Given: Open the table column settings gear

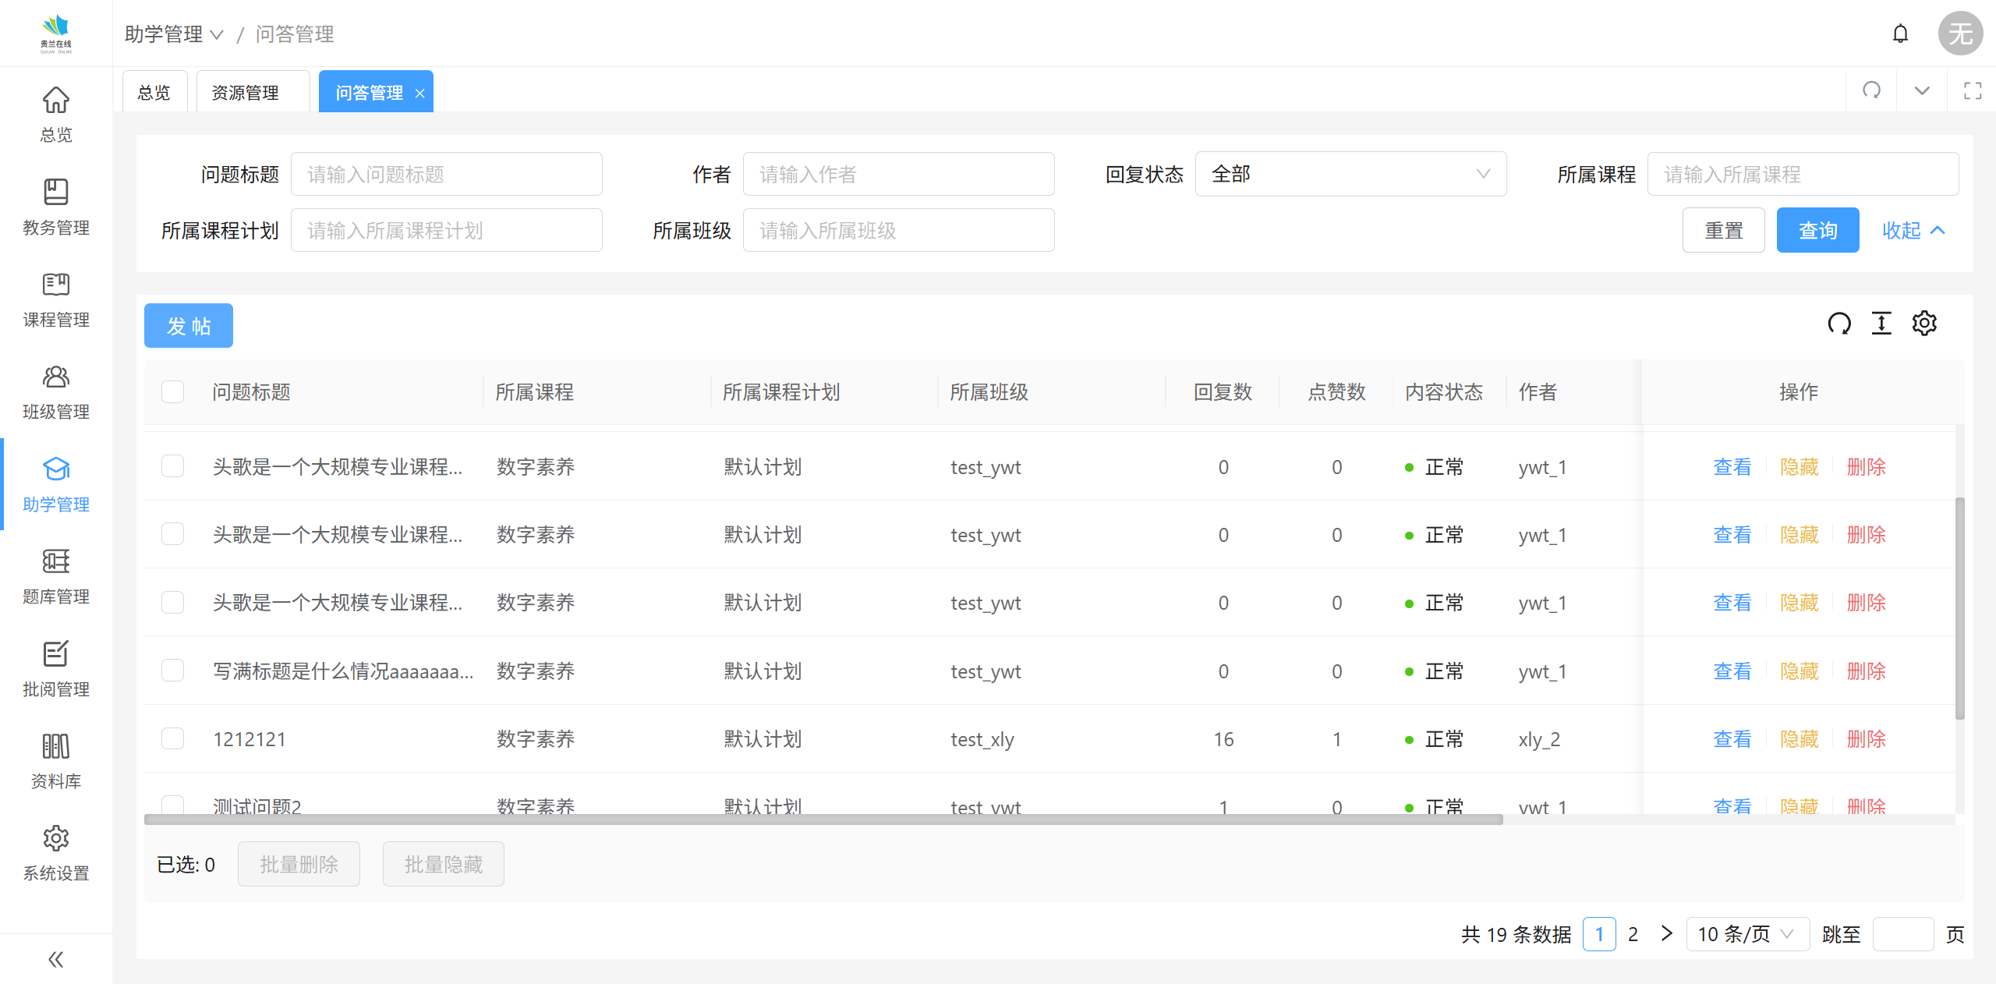Looking at the screenshot, I should pyautogui.click(x=1923, y=323).
